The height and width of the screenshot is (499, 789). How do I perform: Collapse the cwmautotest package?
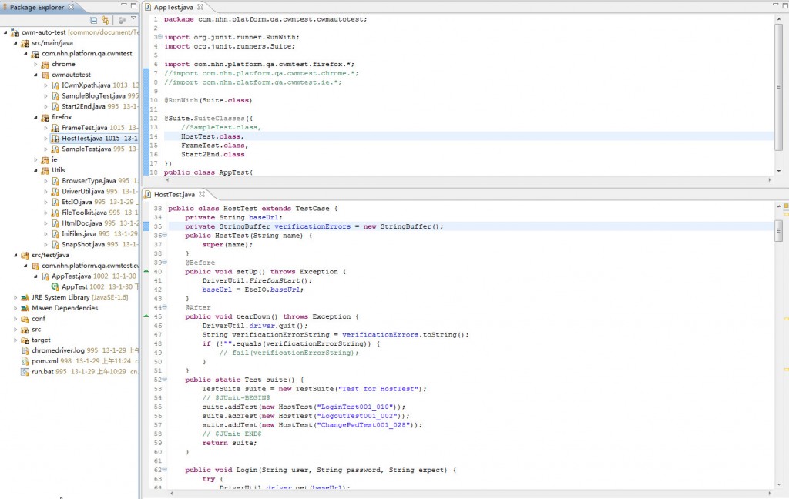click(35, 75)
